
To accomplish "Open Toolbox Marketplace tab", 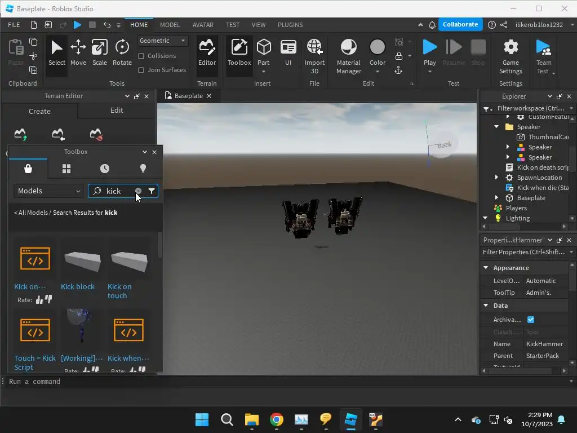I will (x=28, y=169).
